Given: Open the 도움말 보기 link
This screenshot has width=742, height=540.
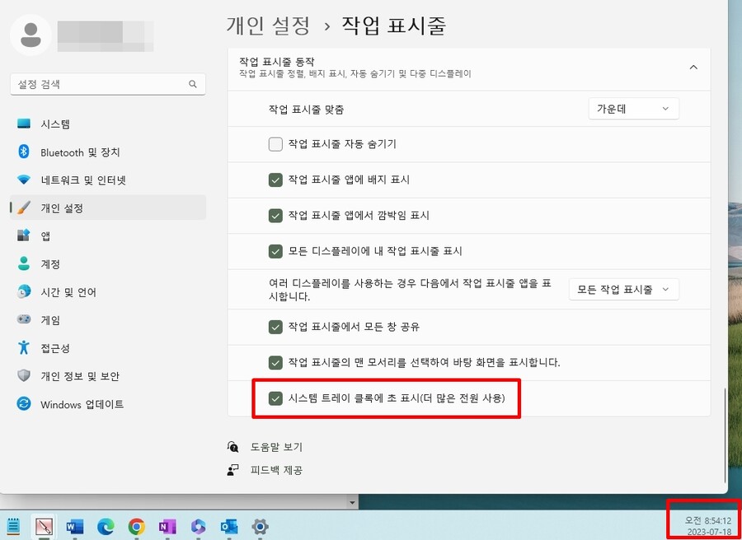Looking at the screenshot, I should (x=276, y=447).
